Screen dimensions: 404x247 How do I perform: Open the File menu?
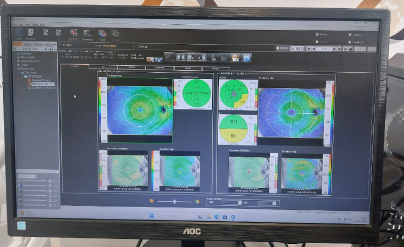coord(15,25)
